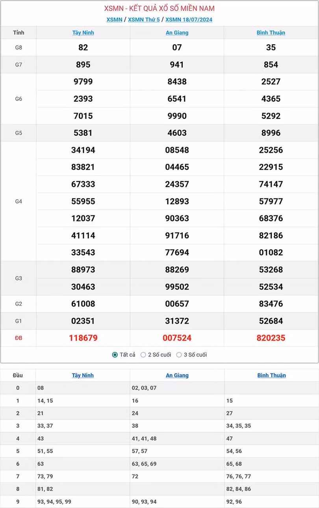The image size is (319, 508).
Task: Click Bình Thuận special prize 820235
Action: click(x=271, y=338)
